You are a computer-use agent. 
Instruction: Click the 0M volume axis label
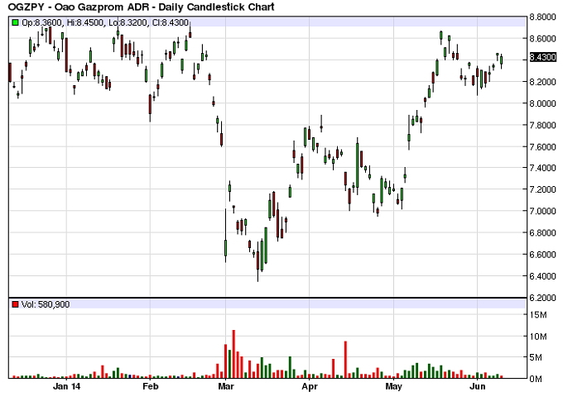[536, 379]
